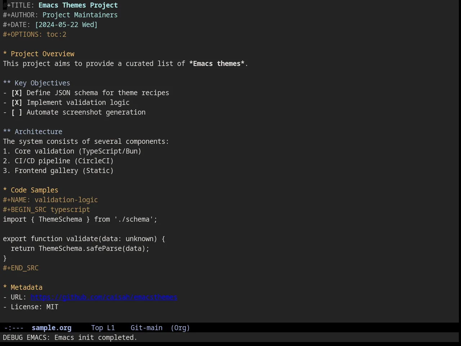Click the '#+TITLE:' keyword
The image size is (461, 346).
point(19,5)
